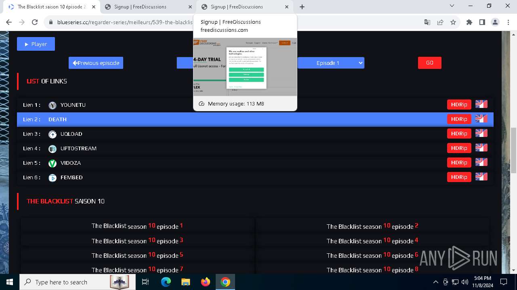The width and height of the screenshot is (517, 290).
Task: Bookmark this page with the star icon
Action: pyautogui.click(x=453, y=22)
